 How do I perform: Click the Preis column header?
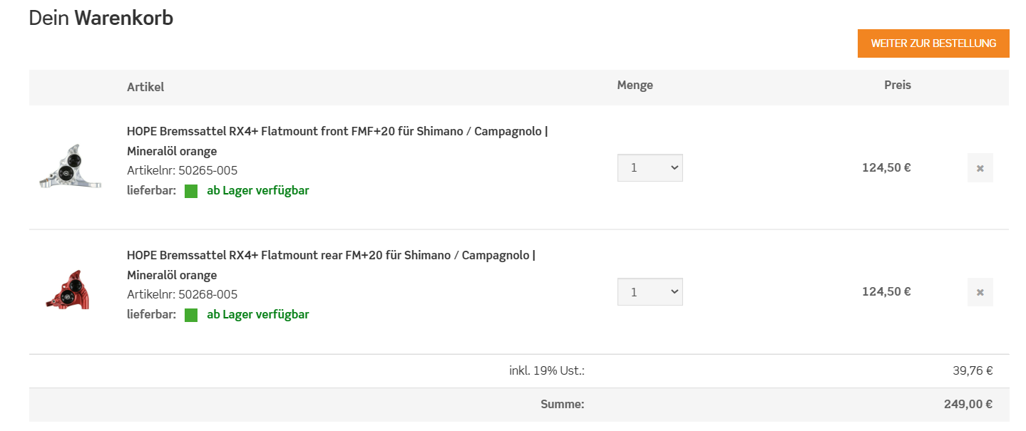point(897,85)
